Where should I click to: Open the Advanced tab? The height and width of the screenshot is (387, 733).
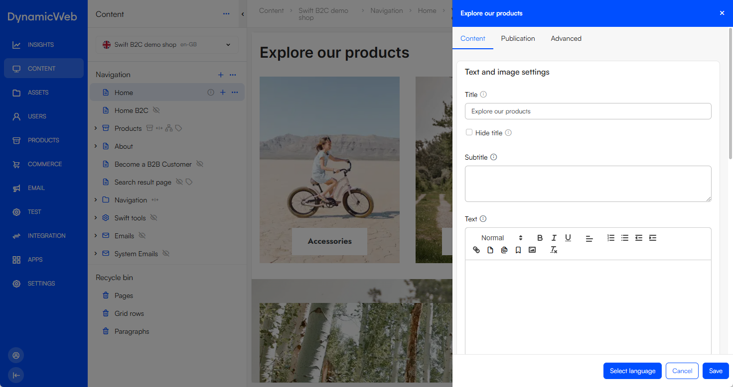tap(566, 38)
